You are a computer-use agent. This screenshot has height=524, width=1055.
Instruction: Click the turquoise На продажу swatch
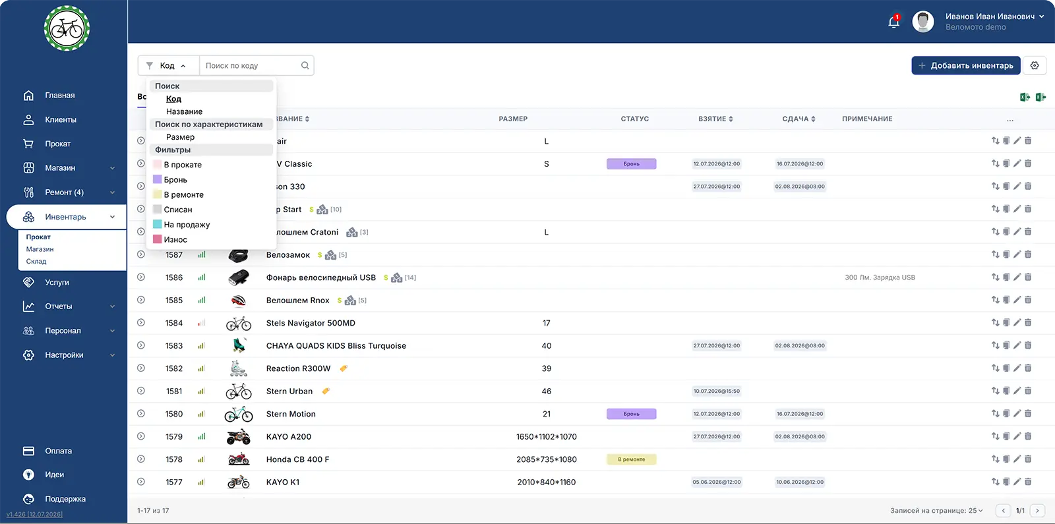point(158,224)
